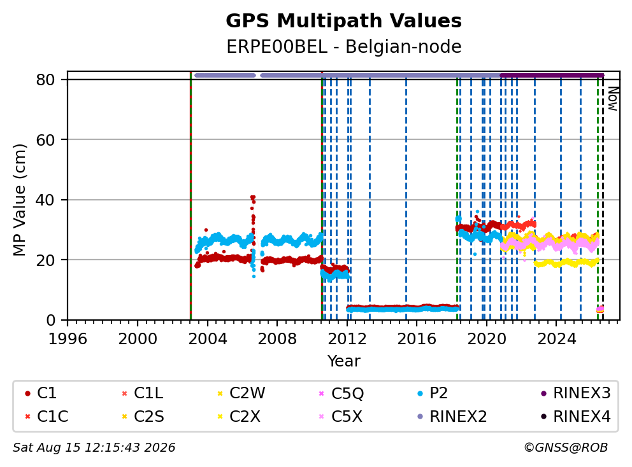Select the C5X legend entry
The height and width of the screenshot is (467, 632).
click(x=340, y=416)
